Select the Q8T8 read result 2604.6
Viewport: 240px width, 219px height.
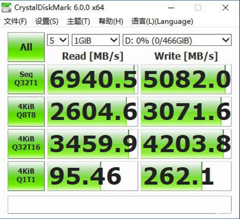coord(93,111)
